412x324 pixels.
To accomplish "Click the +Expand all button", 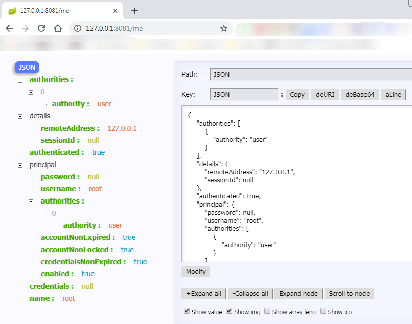I will (203, 294).
